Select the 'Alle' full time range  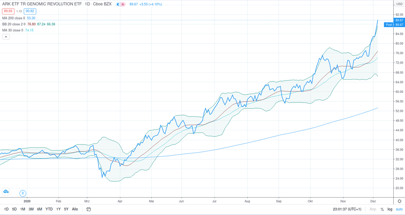(x=75, y=209)
